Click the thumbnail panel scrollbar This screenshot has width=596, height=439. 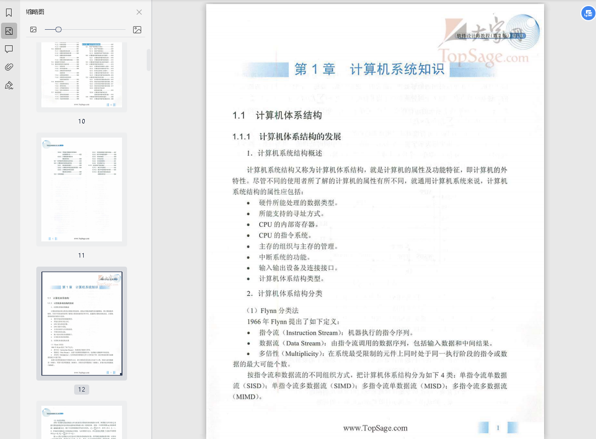(x=149, y=59)
